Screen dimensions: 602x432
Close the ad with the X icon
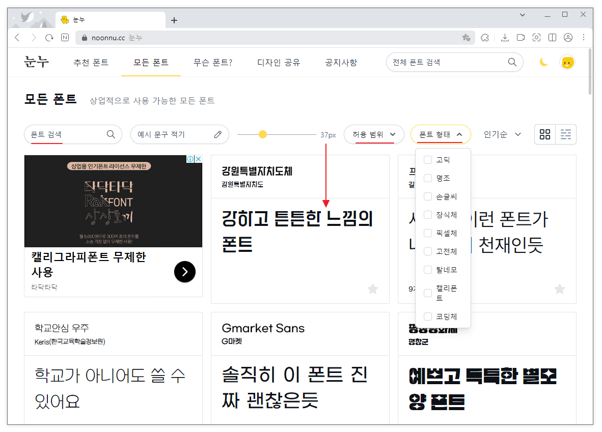(199, 159)
